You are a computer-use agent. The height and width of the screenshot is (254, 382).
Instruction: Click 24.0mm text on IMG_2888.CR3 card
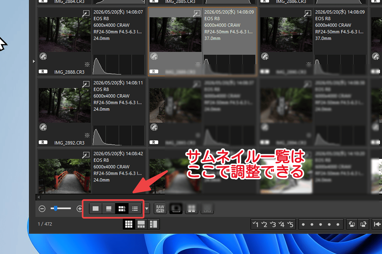(101, 38)
